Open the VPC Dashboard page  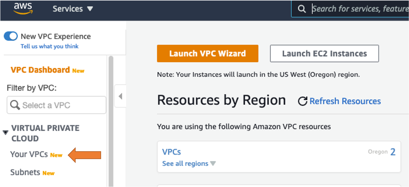(x=40, y=70)
